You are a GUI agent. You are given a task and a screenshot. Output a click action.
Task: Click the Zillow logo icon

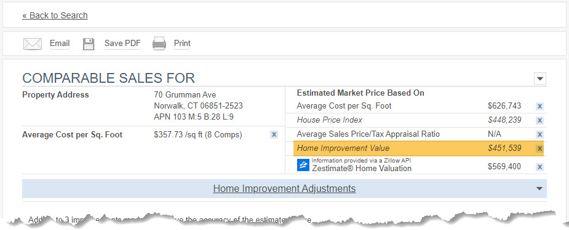click(x=303, y=165)
